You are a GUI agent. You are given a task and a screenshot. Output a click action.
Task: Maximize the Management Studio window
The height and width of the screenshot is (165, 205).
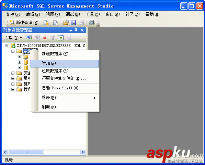[192, 6]
